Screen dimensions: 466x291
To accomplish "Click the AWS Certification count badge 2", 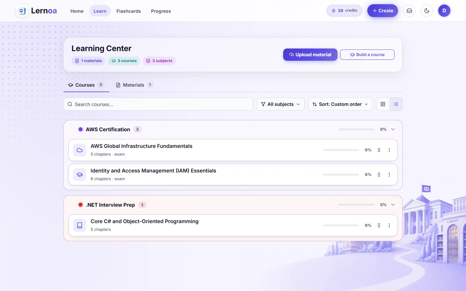I will point(137,129).
